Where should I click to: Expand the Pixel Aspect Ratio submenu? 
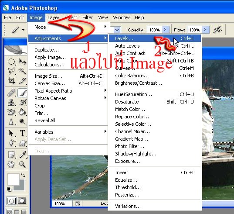[68, 91]
